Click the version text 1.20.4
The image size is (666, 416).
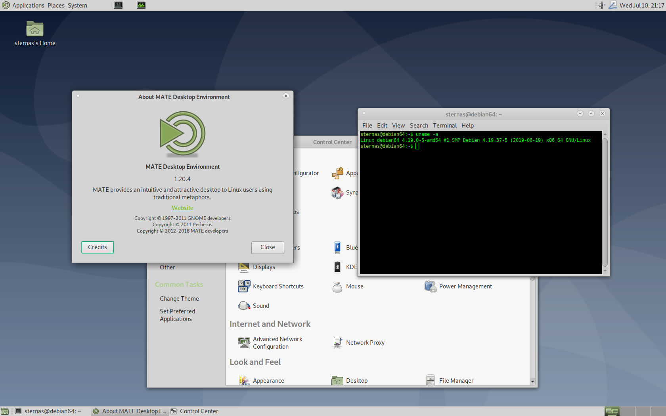click(x=182, y=179)
